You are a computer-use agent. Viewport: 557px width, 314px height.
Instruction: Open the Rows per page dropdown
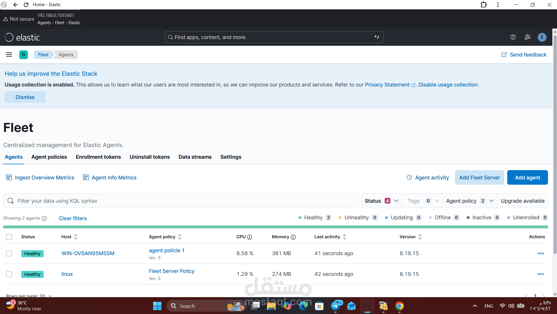point(29,296)
